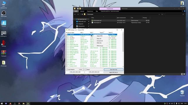Click the second DNS address field 176.103.130.131
Image resolution: width=188 pixels, height=105 pixels.
pyautogui.click(x=94, y=72)
